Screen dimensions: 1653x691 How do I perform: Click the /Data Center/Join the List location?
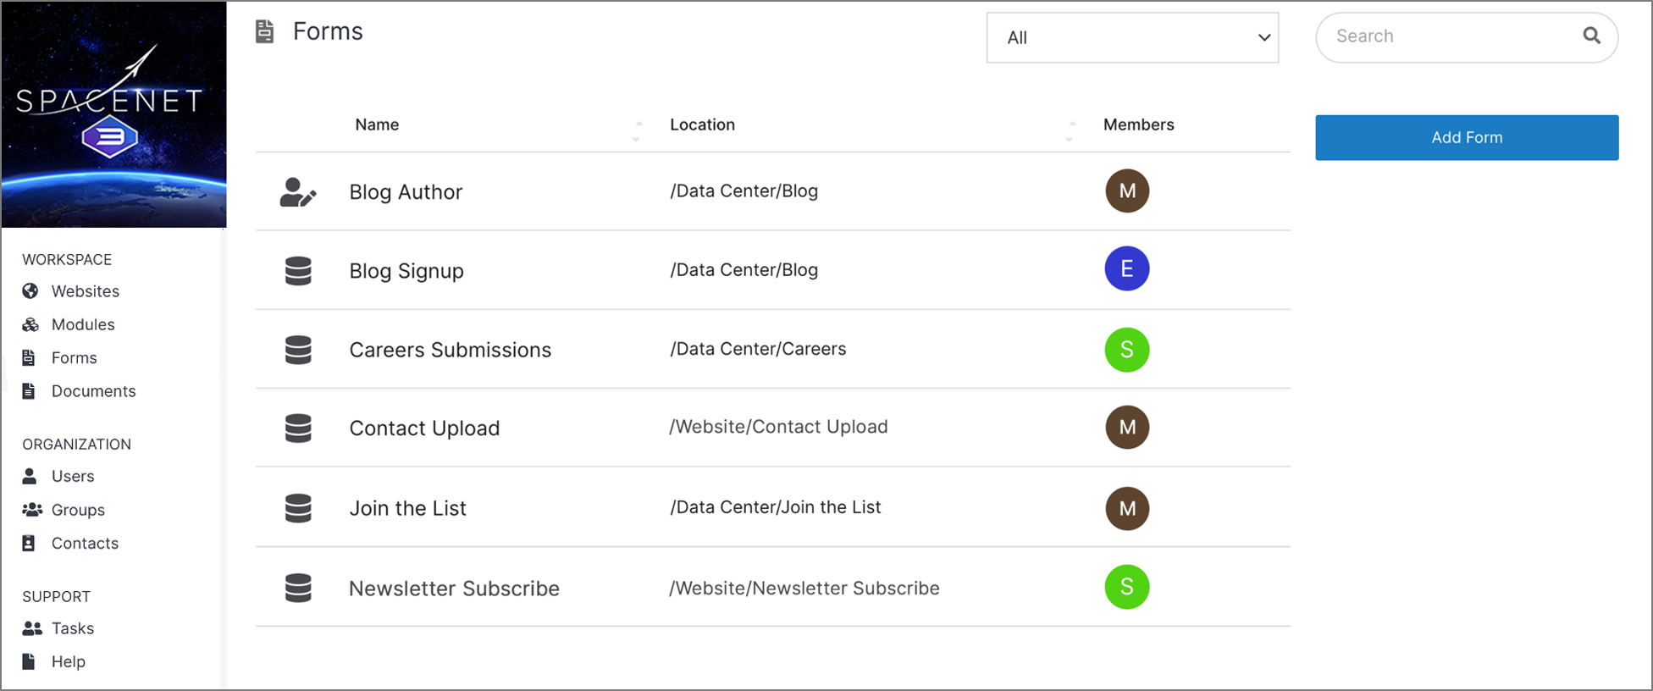[775, 507]
